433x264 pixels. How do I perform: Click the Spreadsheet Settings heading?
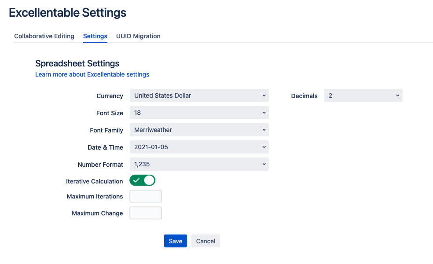77,63
